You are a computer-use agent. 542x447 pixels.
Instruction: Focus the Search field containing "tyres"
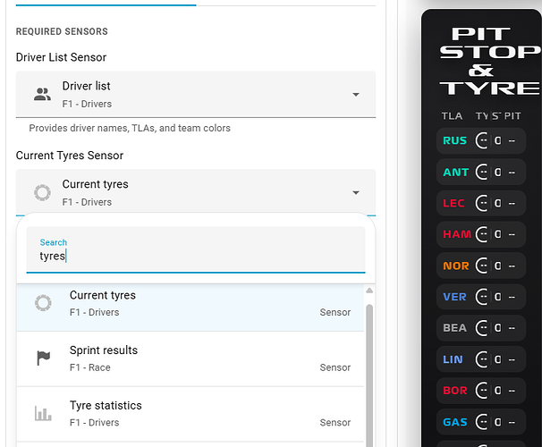[x=195, y=256]
